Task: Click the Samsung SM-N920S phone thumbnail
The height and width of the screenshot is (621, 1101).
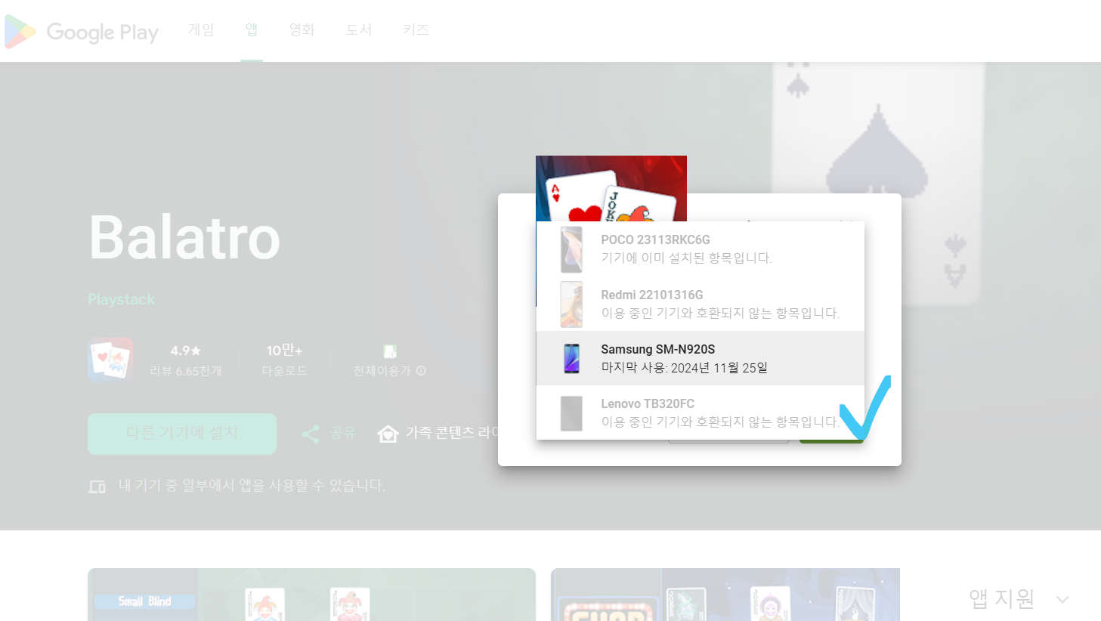Action: [x=571, y=358]
